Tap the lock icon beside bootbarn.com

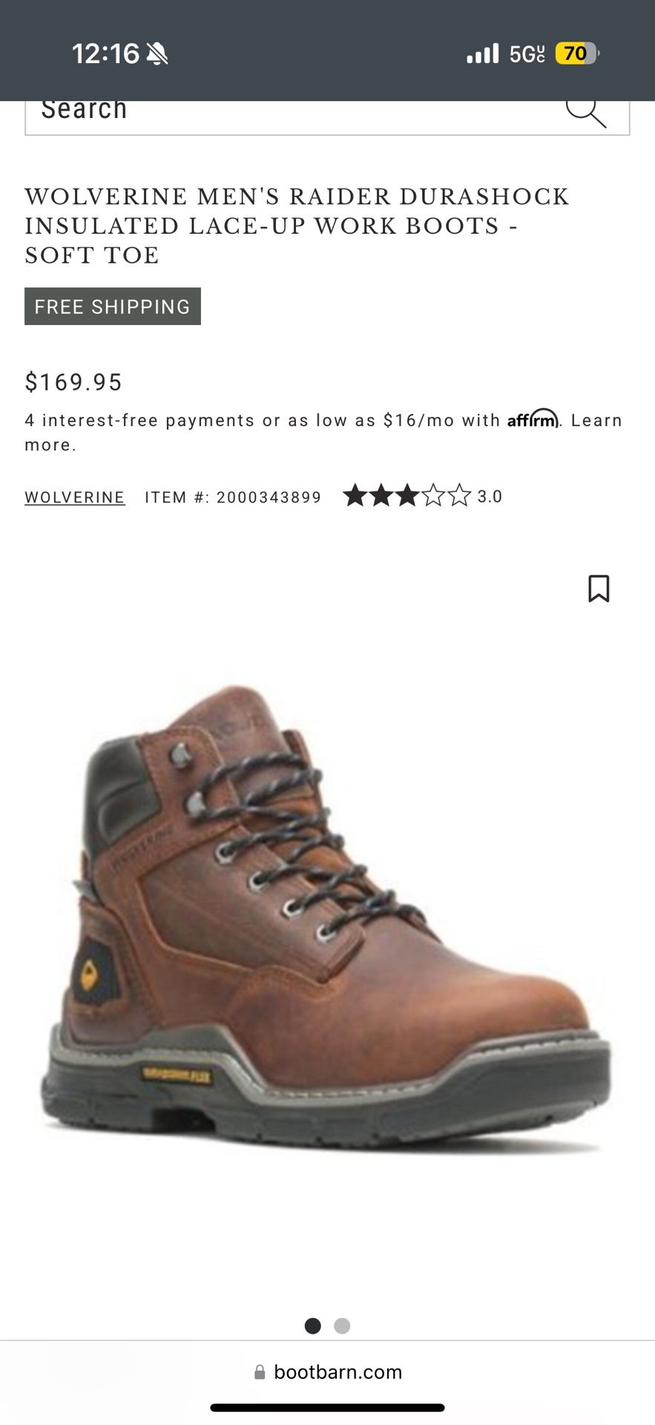[x=260, y=1372]
